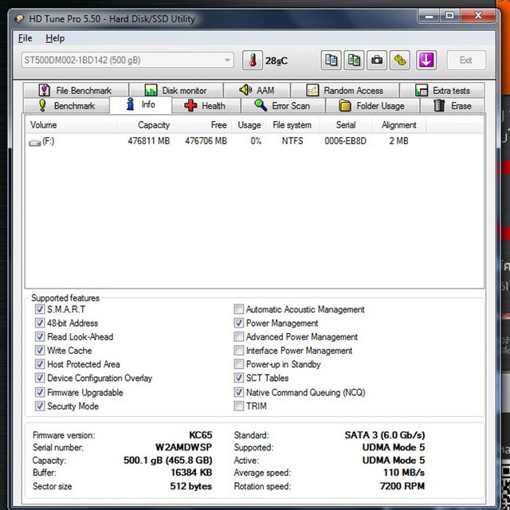
Task: Switch to the Benchmark tab
Action: [x=66, y=105]
